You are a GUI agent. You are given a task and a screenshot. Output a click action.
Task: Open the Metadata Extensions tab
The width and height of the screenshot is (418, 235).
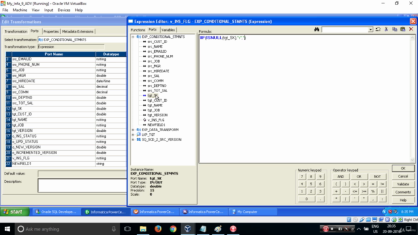click(78, 31)
